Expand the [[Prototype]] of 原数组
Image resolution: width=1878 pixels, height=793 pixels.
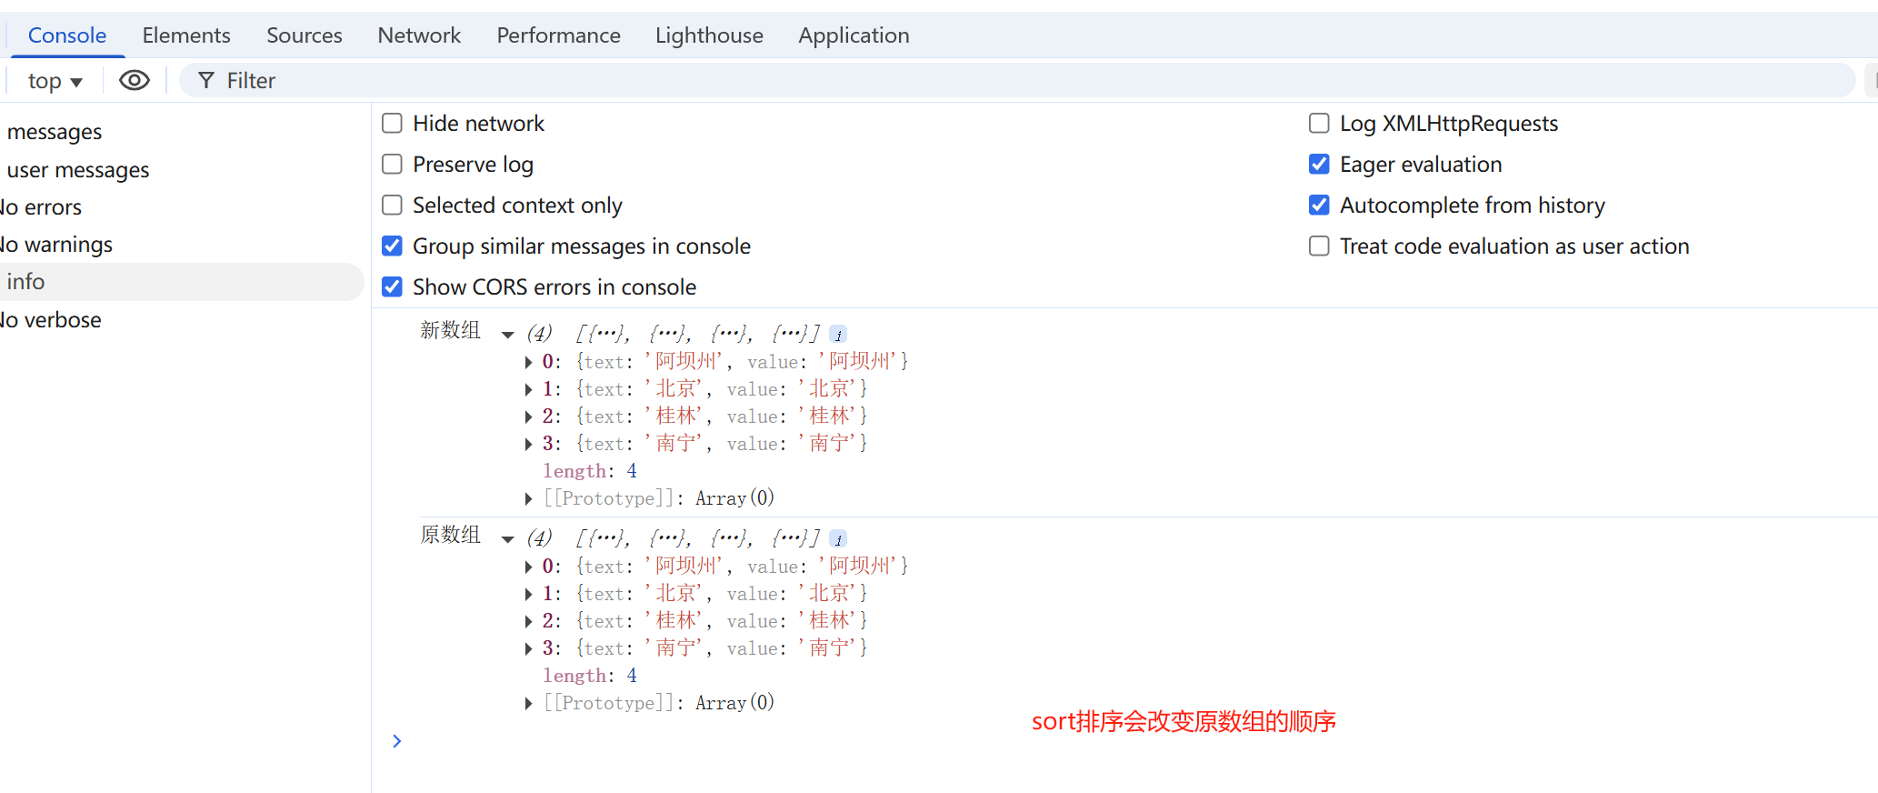pos(529,703)
